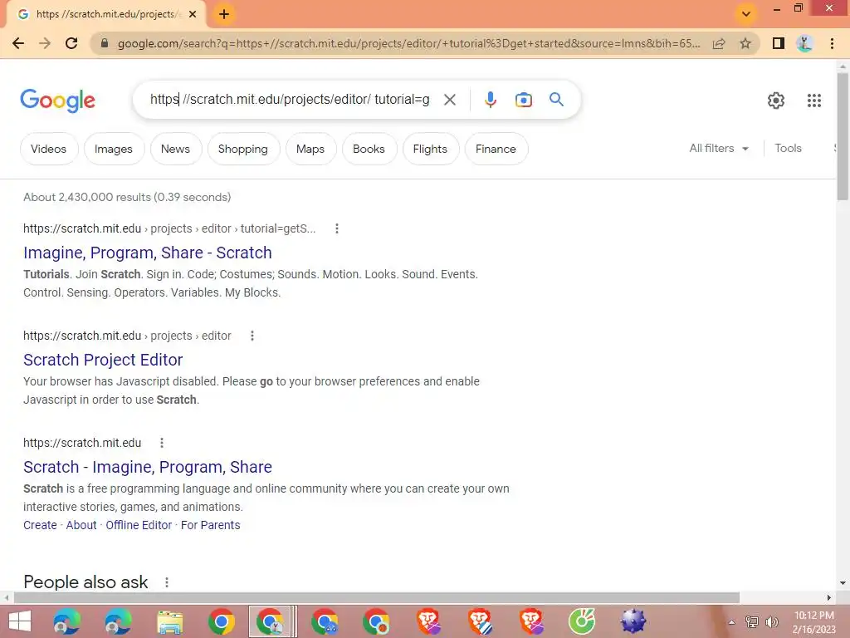The width and height of the screenshot is (850, 638).
Task: Go back using the browser back arrow
Action: pos(18,43)
